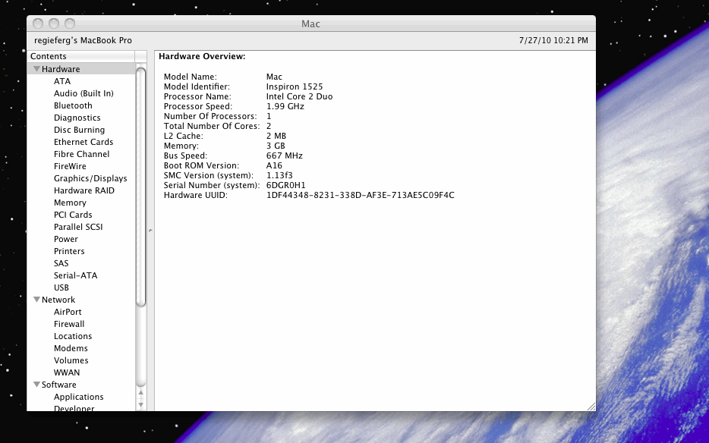Click the Inspiron 1525 model identifier value

click(x=295, y=86)
